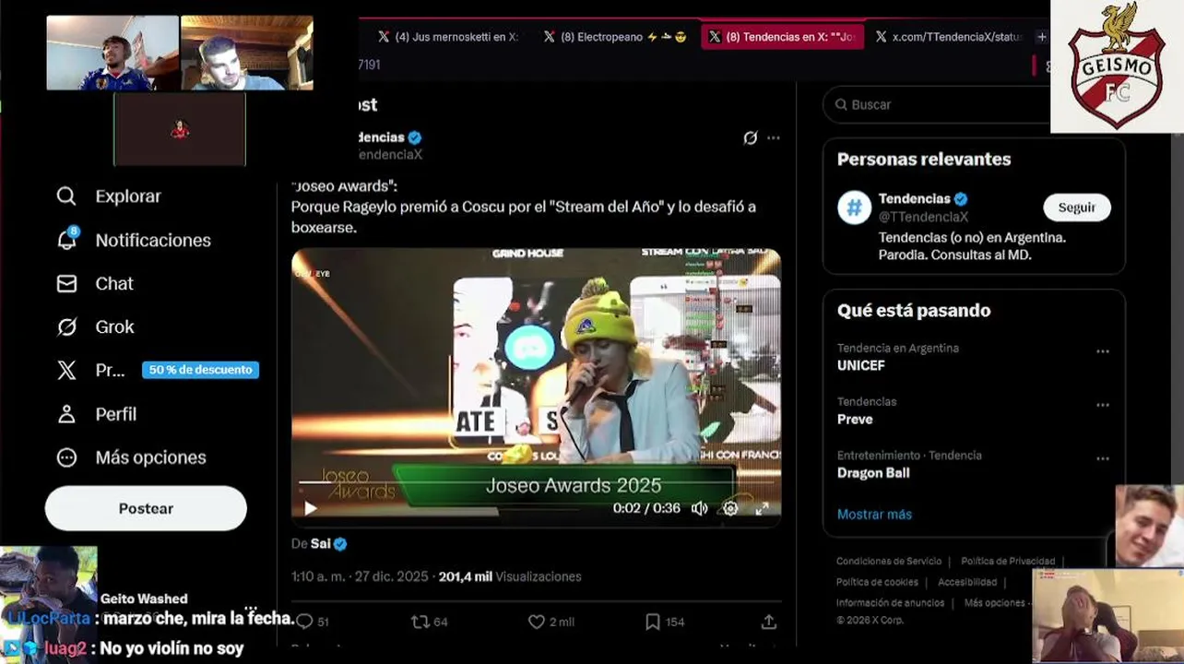Click the verified badge next to Sai

pos(340,544)
